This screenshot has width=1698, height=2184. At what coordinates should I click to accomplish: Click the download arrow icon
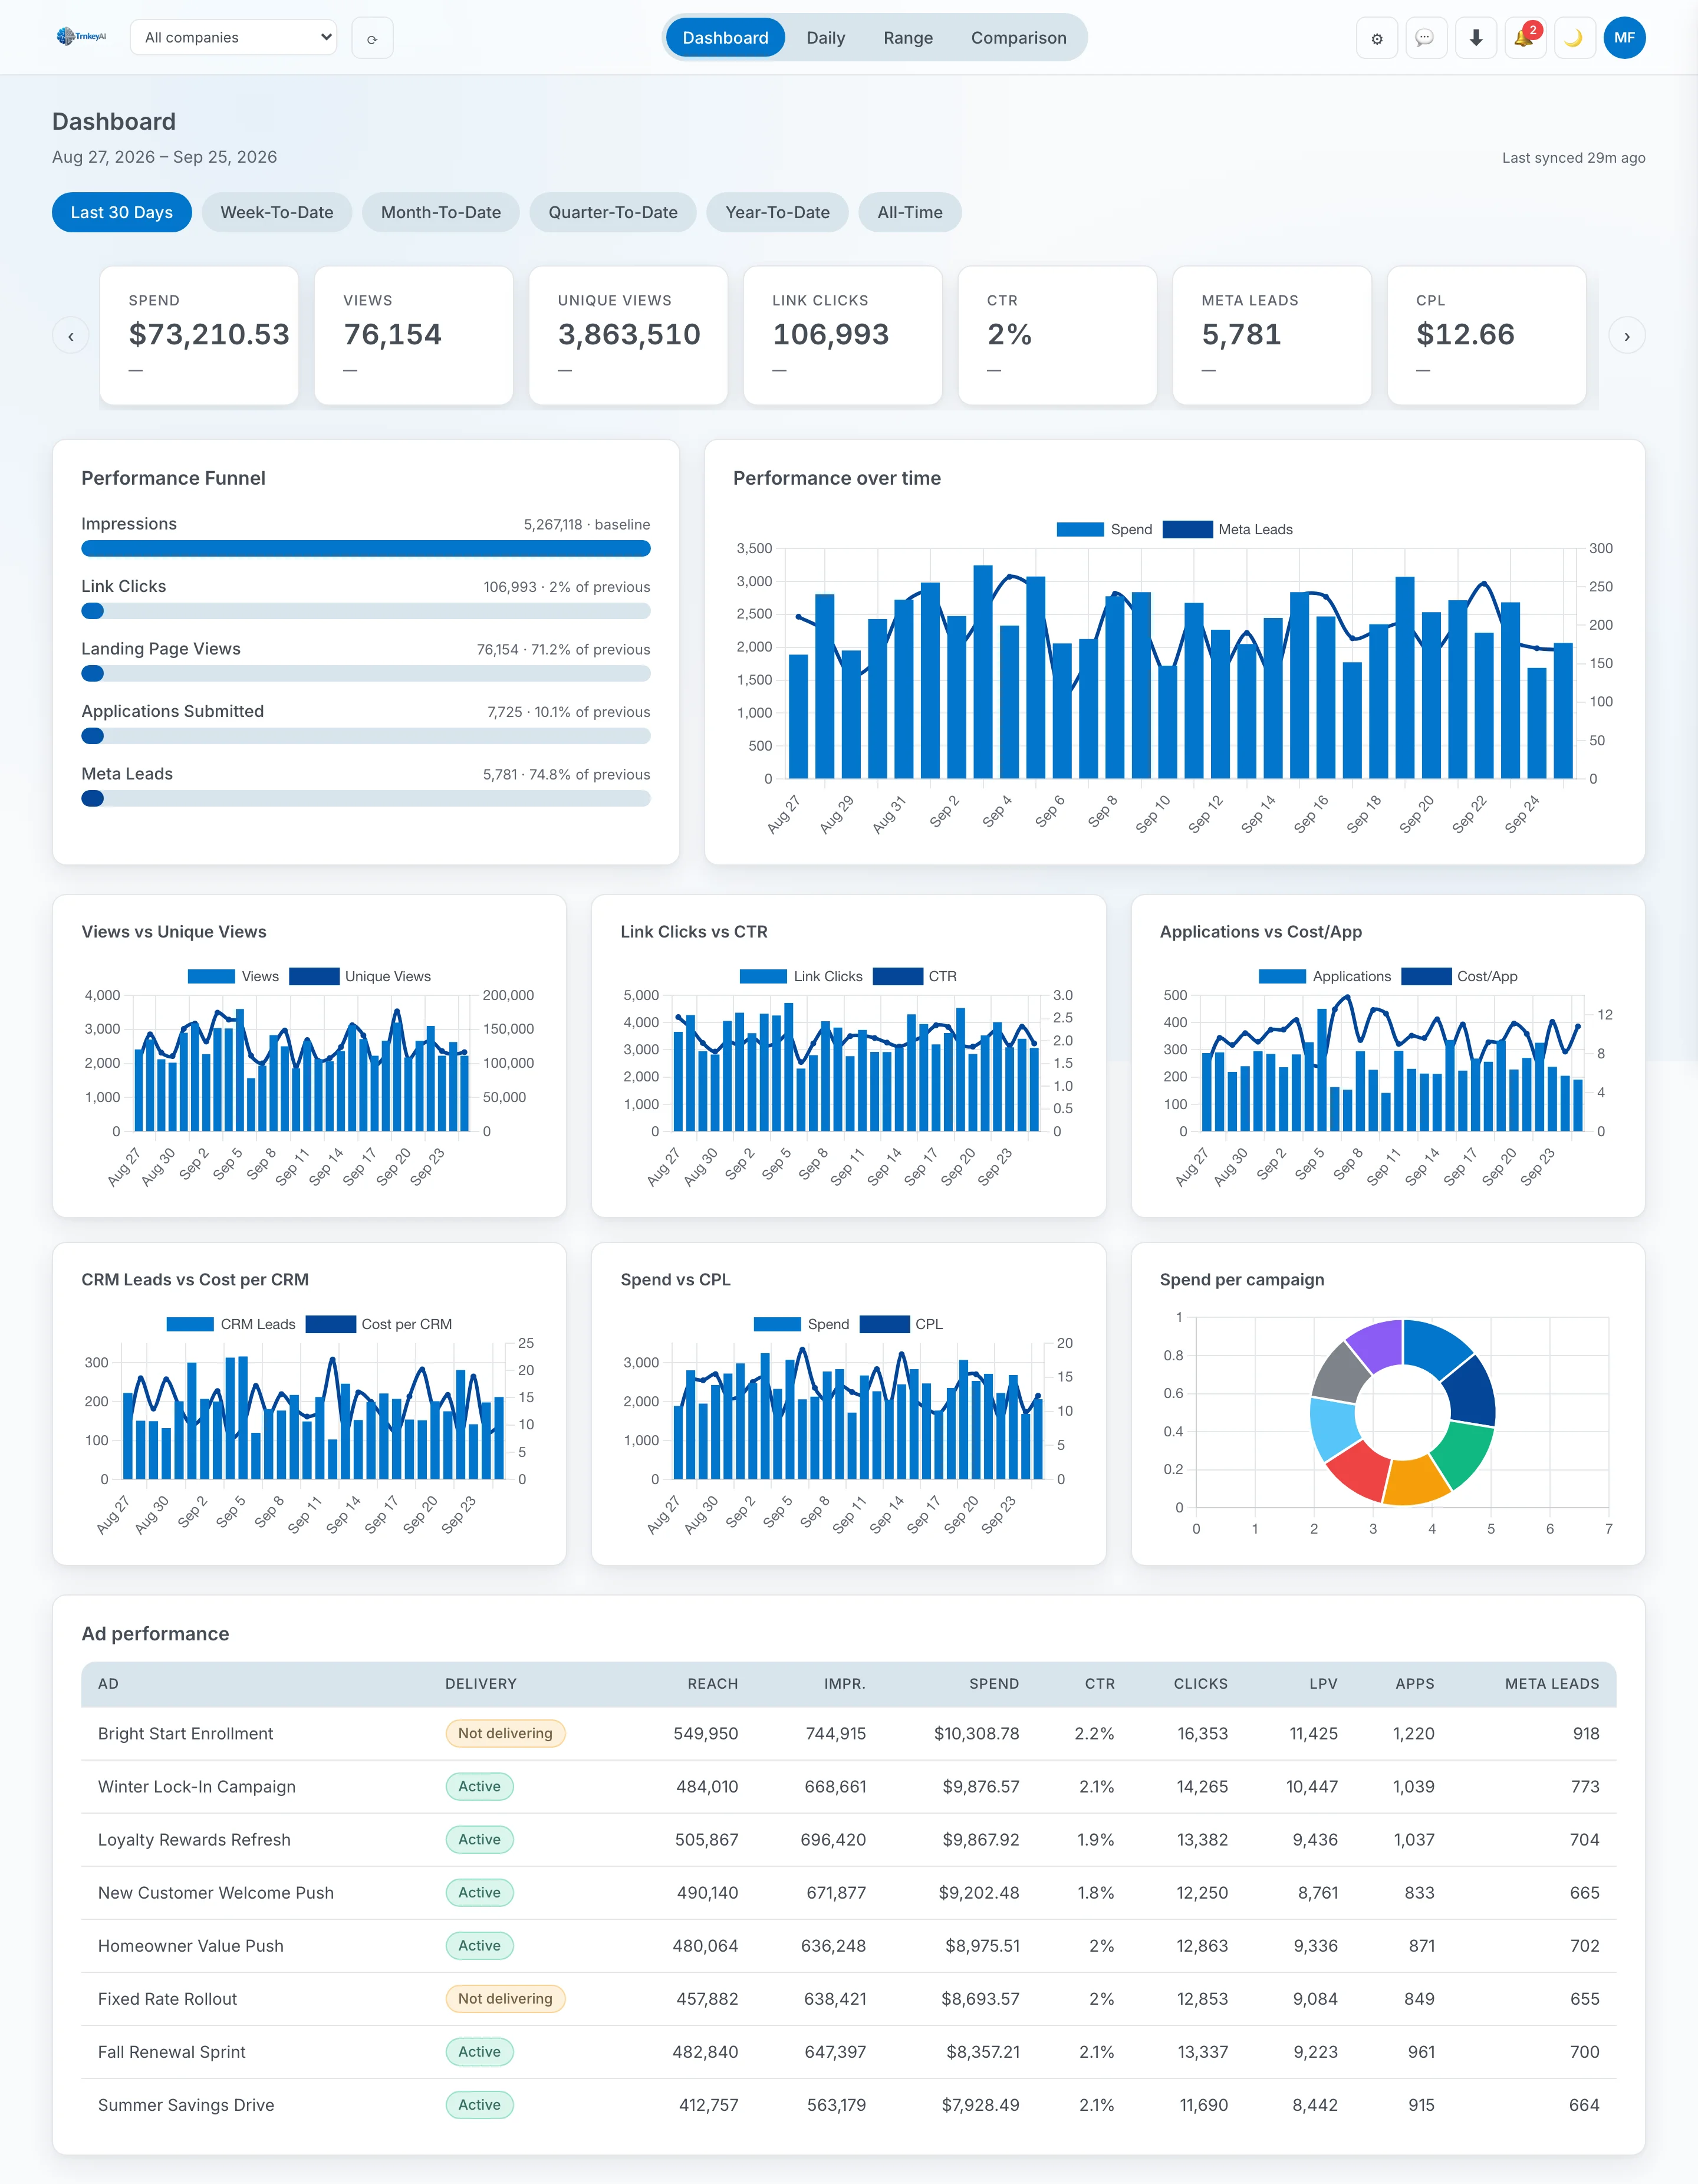(1476, 38)
